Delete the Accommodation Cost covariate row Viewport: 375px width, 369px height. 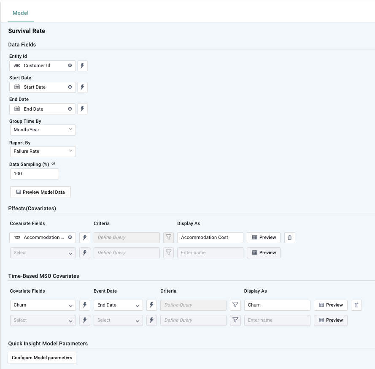tap(289, 237)
